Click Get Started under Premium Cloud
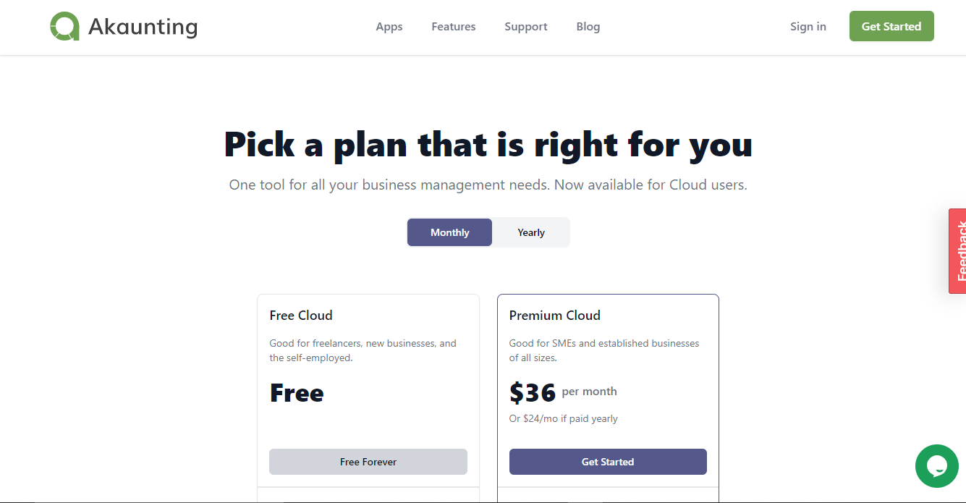The height and width of the screenshot is (503, 966). point(607,462)
